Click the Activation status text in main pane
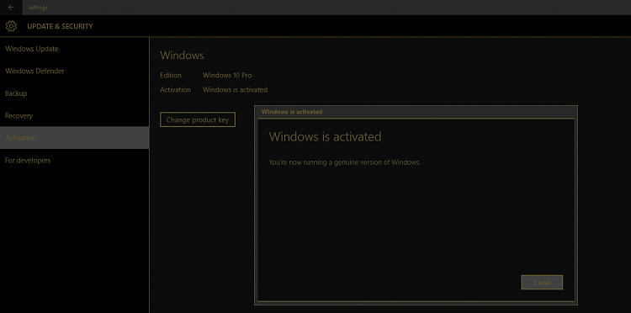Screen dimensions: 631x313 (235, 90)
